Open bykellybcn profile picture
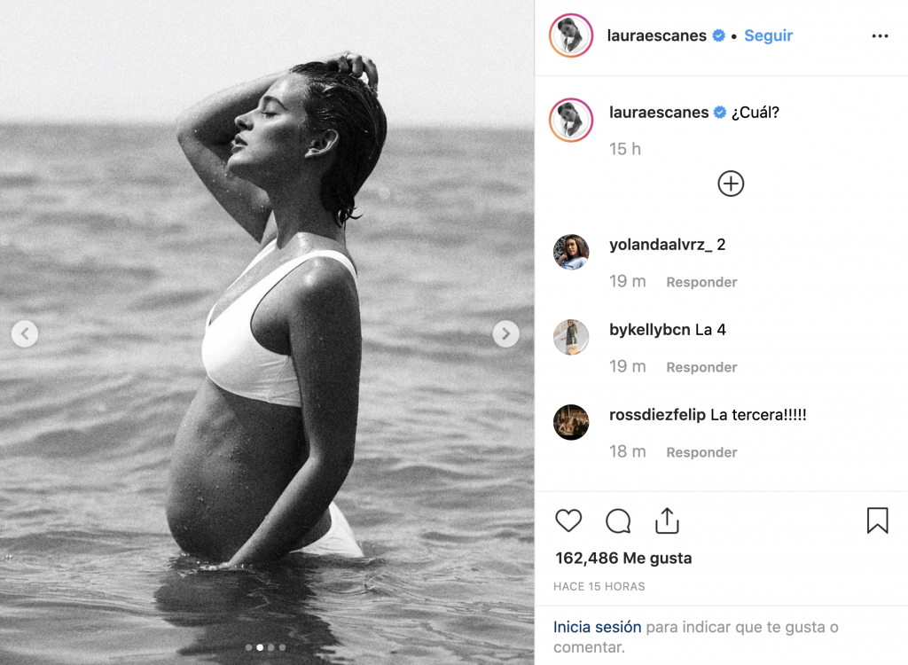 pyautogui.click(x=570, y=337)
